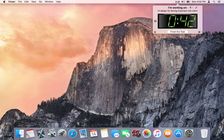Open Mail stamp icon in Dock
The width and height of the screenshot is (224, 140).
83,134
